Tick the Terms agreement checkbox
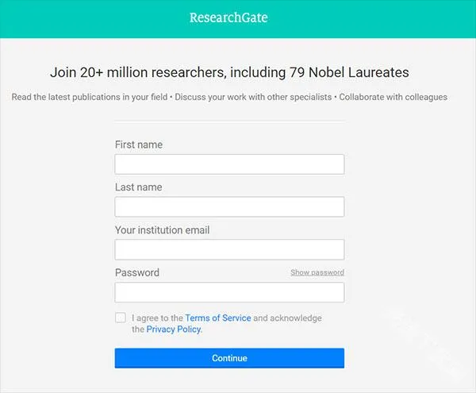Screen dimensions: 476x393 point(121,318)
